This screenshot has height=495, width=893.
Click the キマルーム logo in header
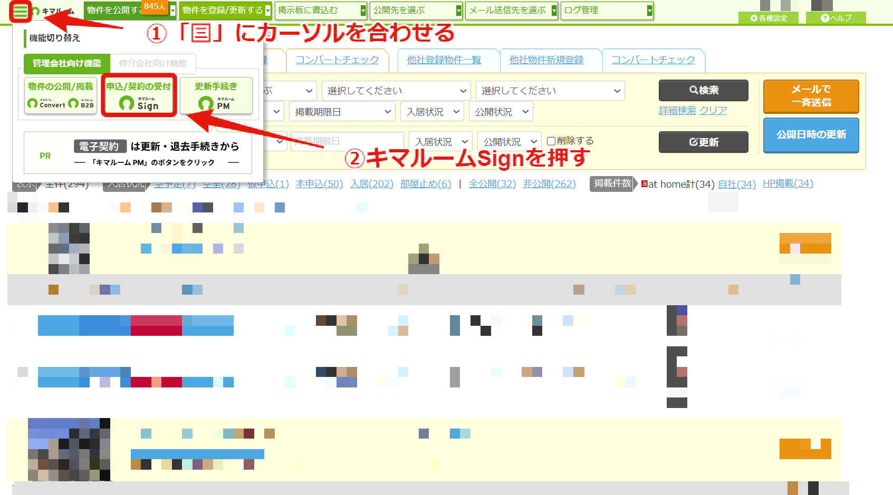53,11
